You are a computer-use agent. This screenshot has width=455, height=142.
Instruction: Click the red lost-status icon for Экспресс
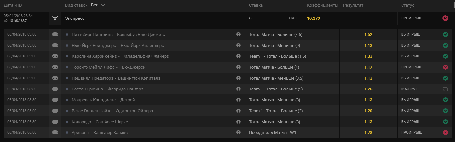pyautogui.click(x=445, y=18)
